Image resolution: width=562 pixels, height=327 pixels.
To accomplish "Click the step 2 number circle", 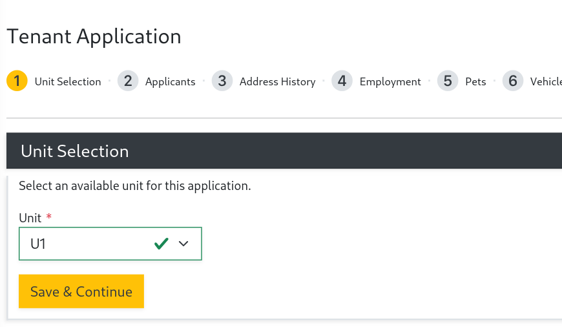I will pyautogui.click(x=128, y=81).
